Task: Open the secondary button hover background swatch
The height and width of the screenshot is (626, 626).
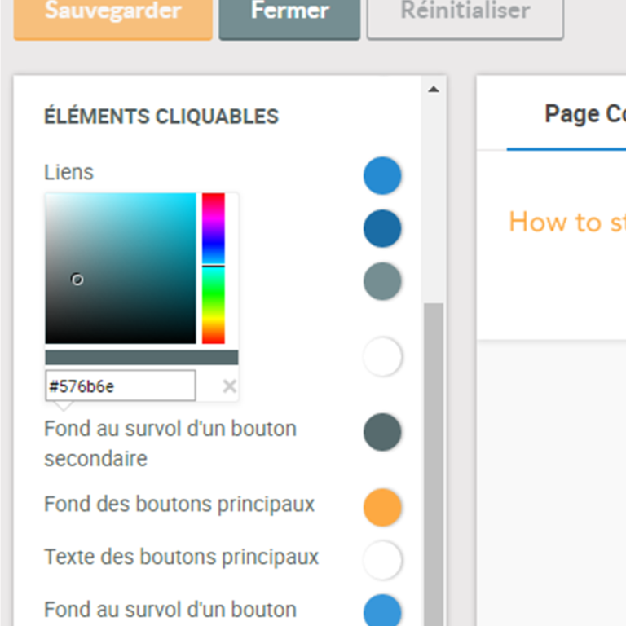Action: (x=382, y=432)
